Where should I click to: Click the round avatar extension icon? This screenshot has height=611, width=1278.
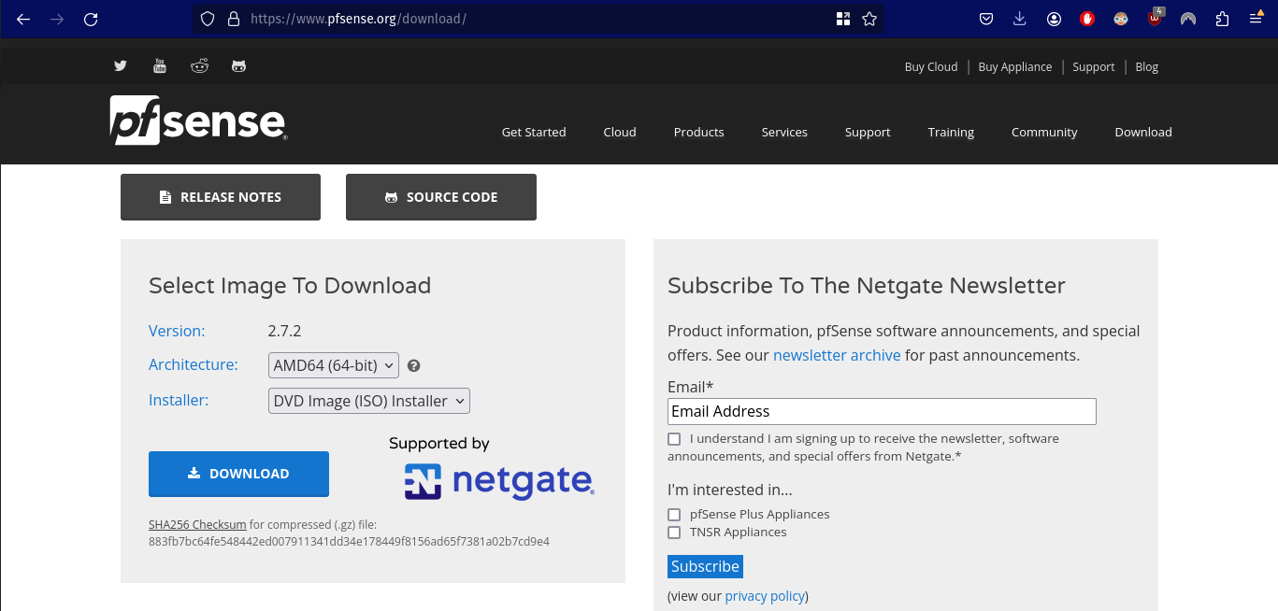tap(1121, 19)
